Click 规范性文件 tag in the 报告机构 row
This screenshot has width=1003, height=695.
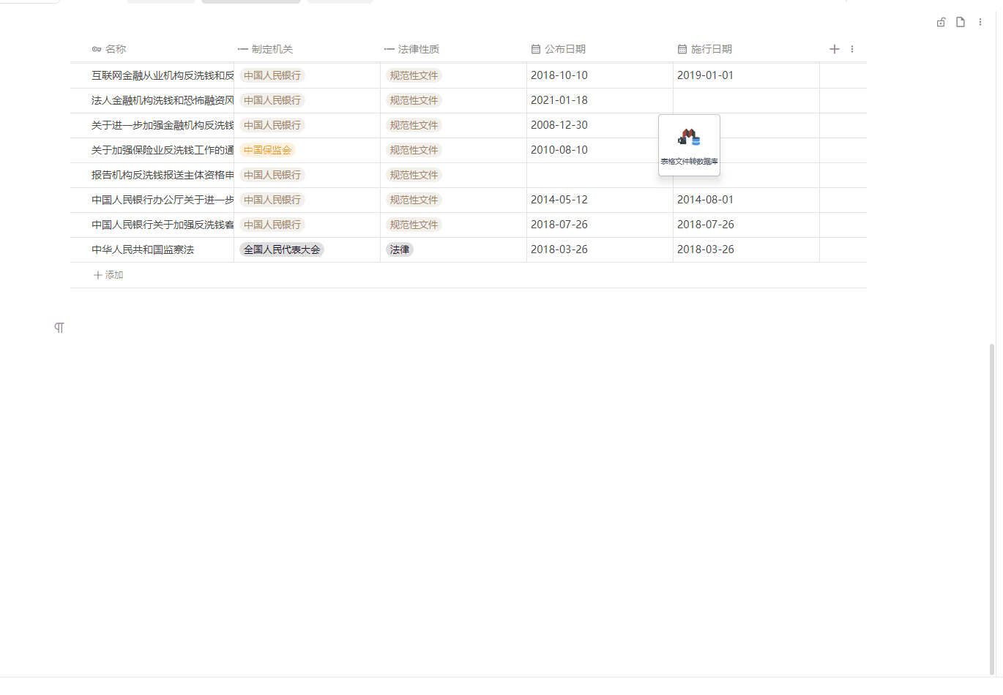tap(414, 175)
